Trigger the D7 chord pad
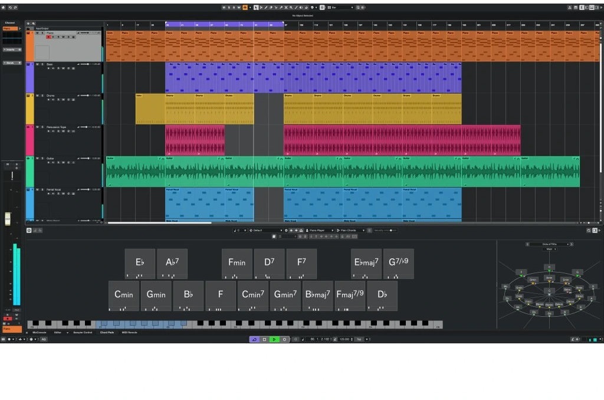 coord(269,264)
